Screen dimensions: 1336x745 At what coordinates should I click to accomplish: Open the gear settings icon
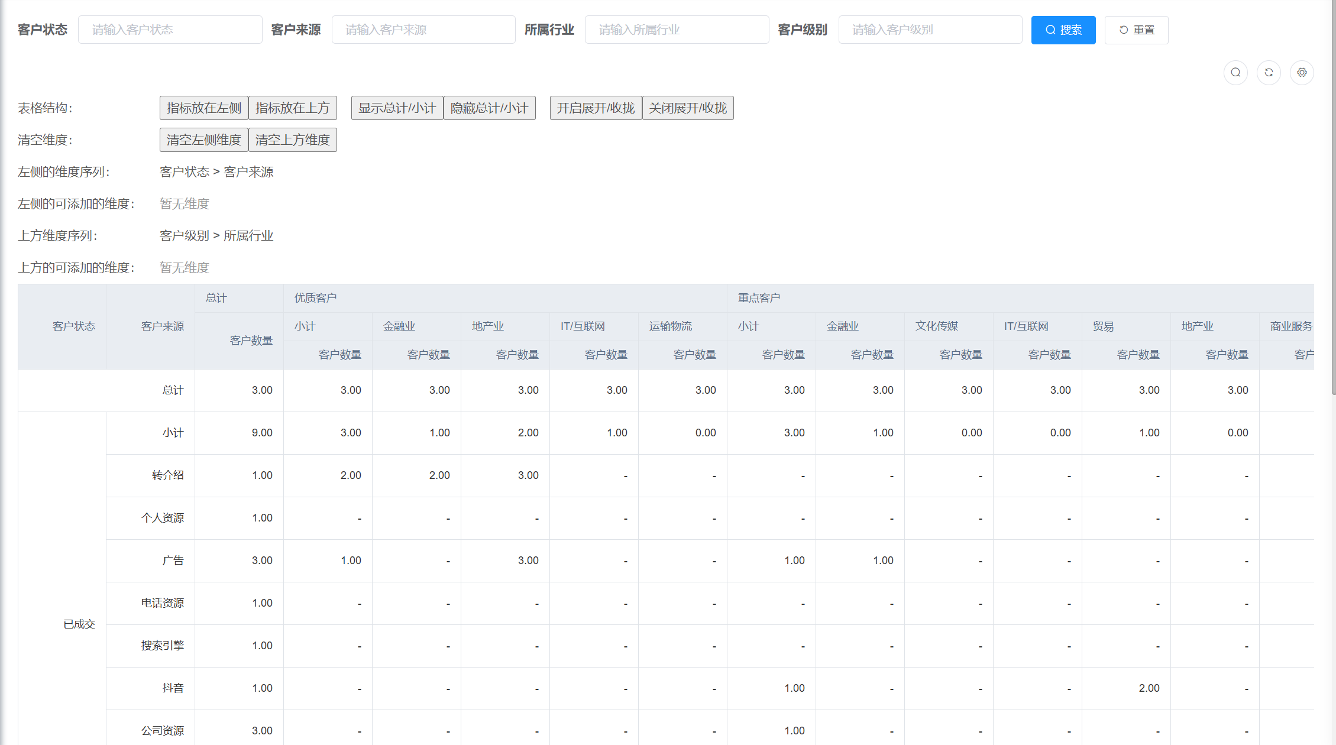click(1302, 73)
